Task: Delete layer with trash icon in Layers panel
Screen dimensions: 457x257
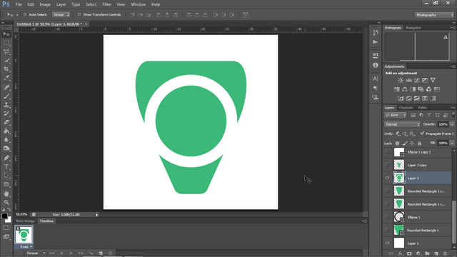Action: (x=445, y=253)
